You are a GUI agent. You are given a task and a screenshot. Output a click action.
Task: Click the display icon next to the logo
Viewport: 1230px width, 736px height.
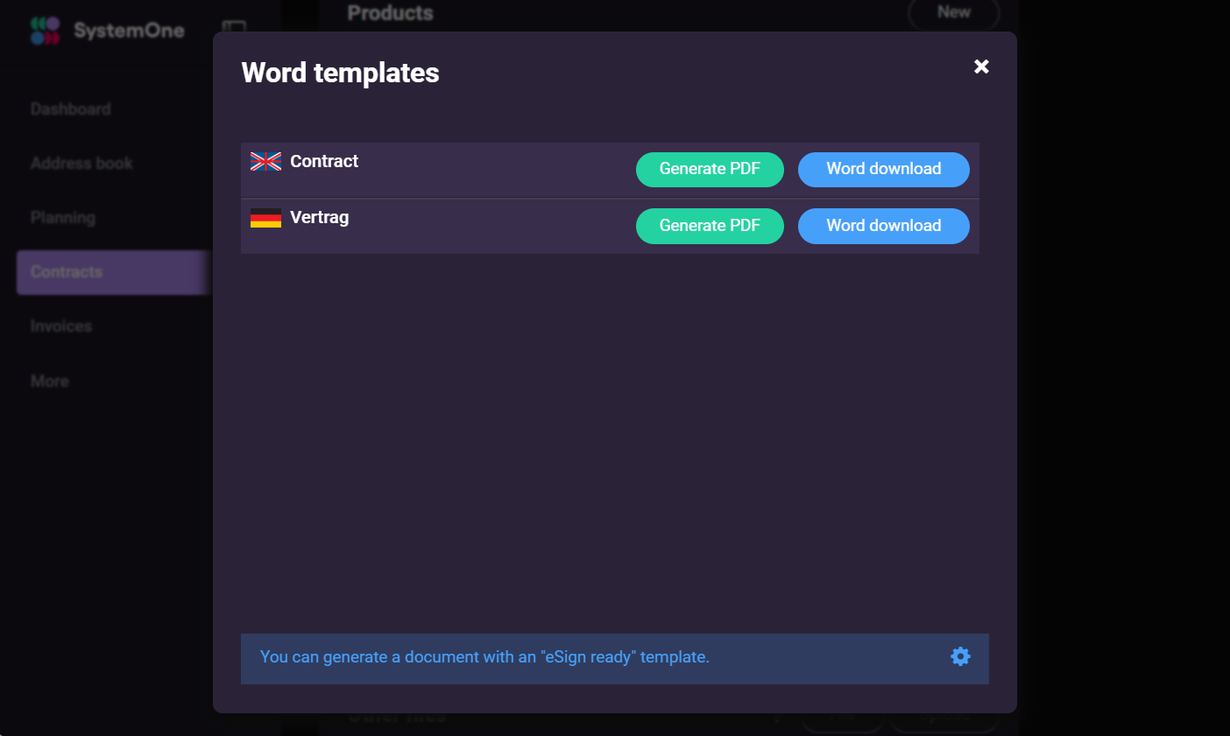click(x=233, y=30)
